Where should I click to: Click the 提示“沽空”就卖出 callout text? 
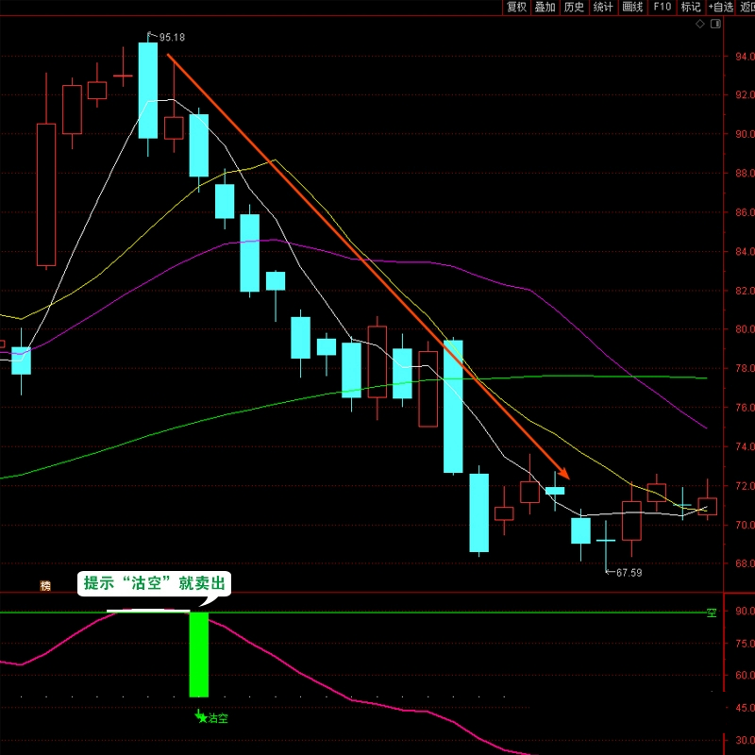[155, 583]
